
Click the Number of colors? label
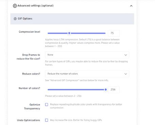click(x=30, y=88)
